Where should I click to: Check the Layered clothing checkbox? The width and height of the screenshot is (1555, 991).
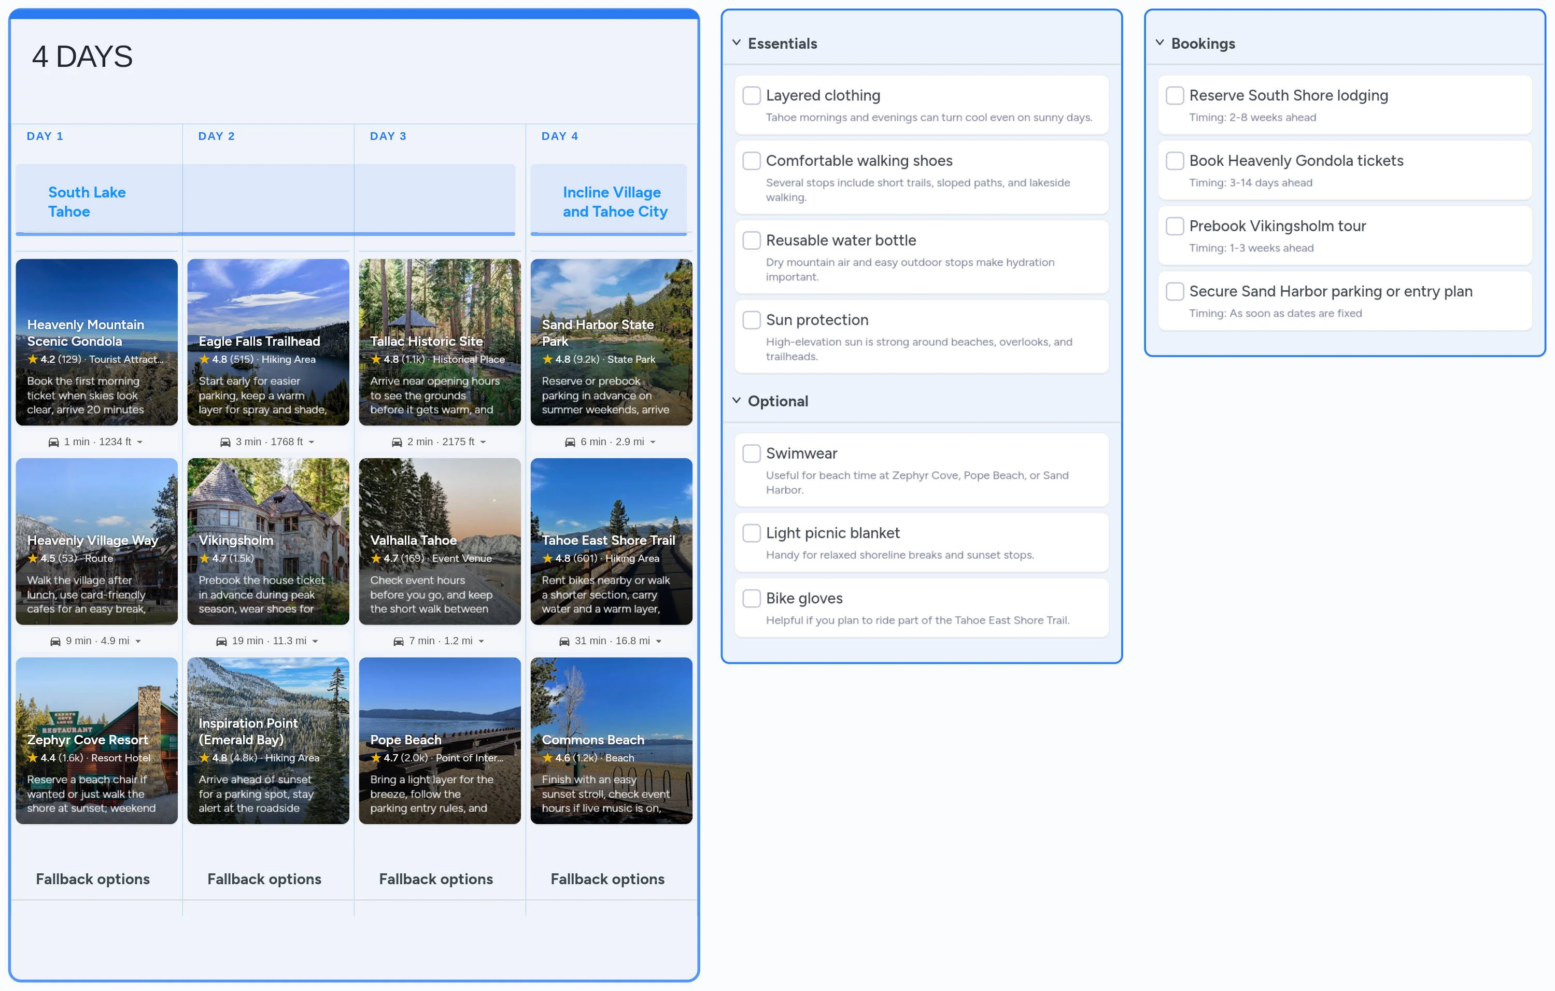pyautogui.click(x=752, y=95)
